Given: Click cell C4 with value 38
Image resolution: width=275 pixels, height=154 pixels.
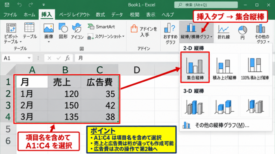Looking at the screenshot, I should (x=100, y=117).
